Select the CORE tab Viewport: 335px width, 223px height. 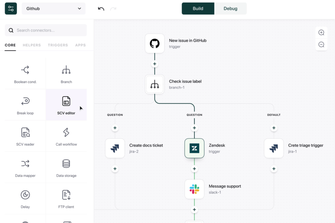(10, 45)
